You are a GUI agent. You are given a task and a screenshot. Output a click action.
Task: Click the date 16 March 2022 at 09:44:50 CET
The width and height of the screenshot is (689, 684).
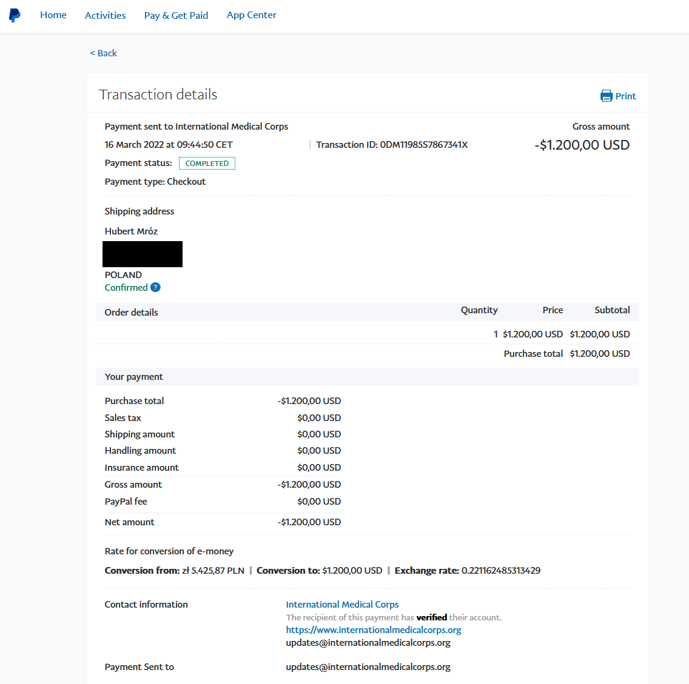click(168, 144)
